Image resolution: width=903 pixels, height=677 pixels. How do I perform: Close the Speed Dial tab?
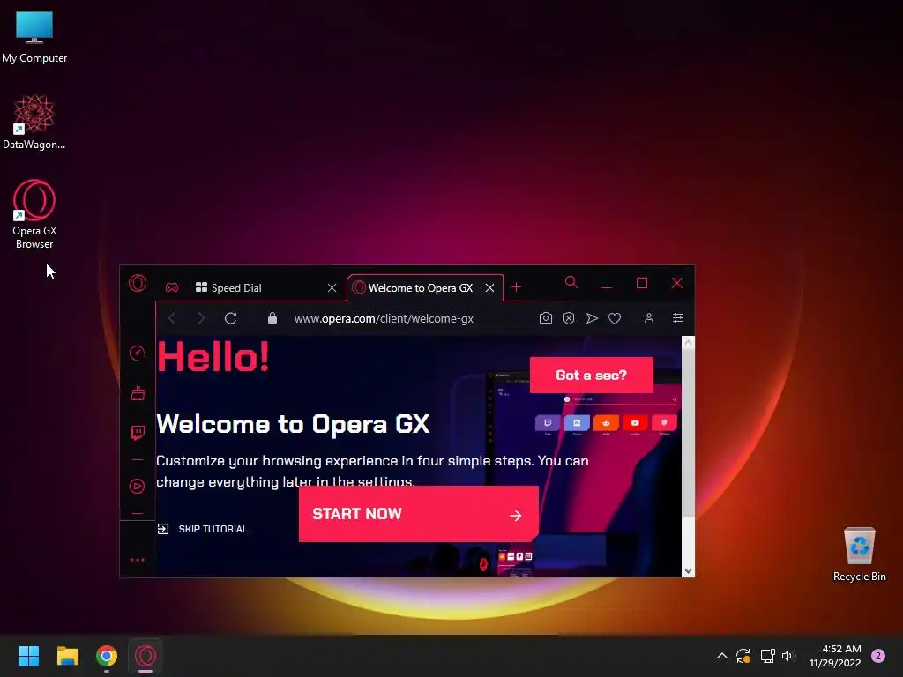[332, 288]
